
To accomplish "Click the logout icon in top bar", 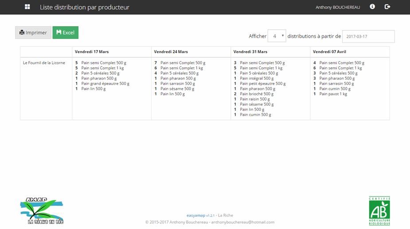I will click(x=387, y=7).
